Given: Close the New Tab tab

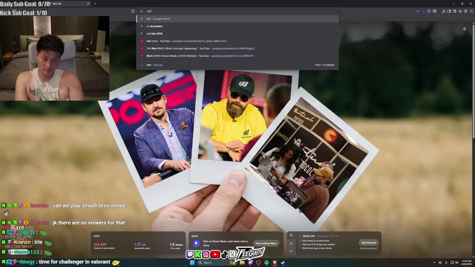Looking at the screenshot, I should 88,4.
